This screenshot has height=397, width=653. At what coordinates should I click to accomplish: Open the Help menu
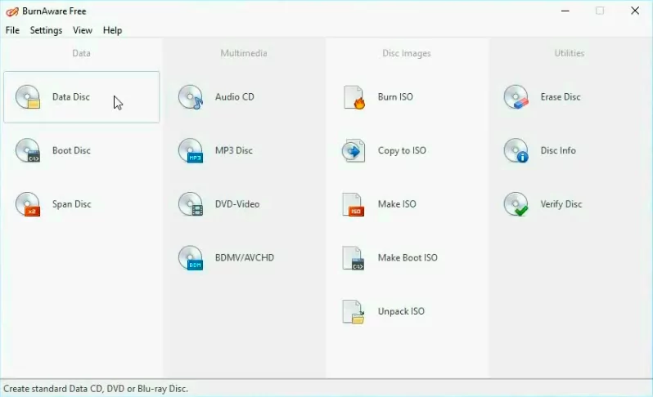tap(112, 30)
